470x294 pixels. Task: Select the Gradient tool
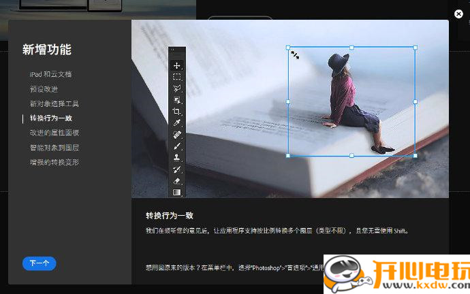point(177,193)
